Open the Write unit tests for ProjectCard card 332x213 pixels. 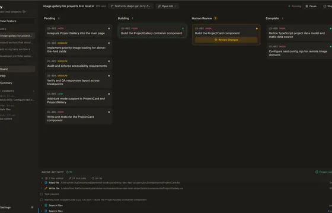tap(78, 116)
